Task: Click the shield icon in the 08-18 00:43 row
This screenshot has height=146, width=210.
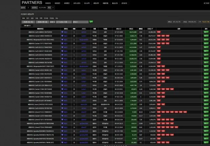Action: tap(62, 142)
